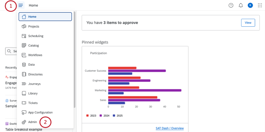Click the red 2023 legend swatch

click(x=88, y=116)
